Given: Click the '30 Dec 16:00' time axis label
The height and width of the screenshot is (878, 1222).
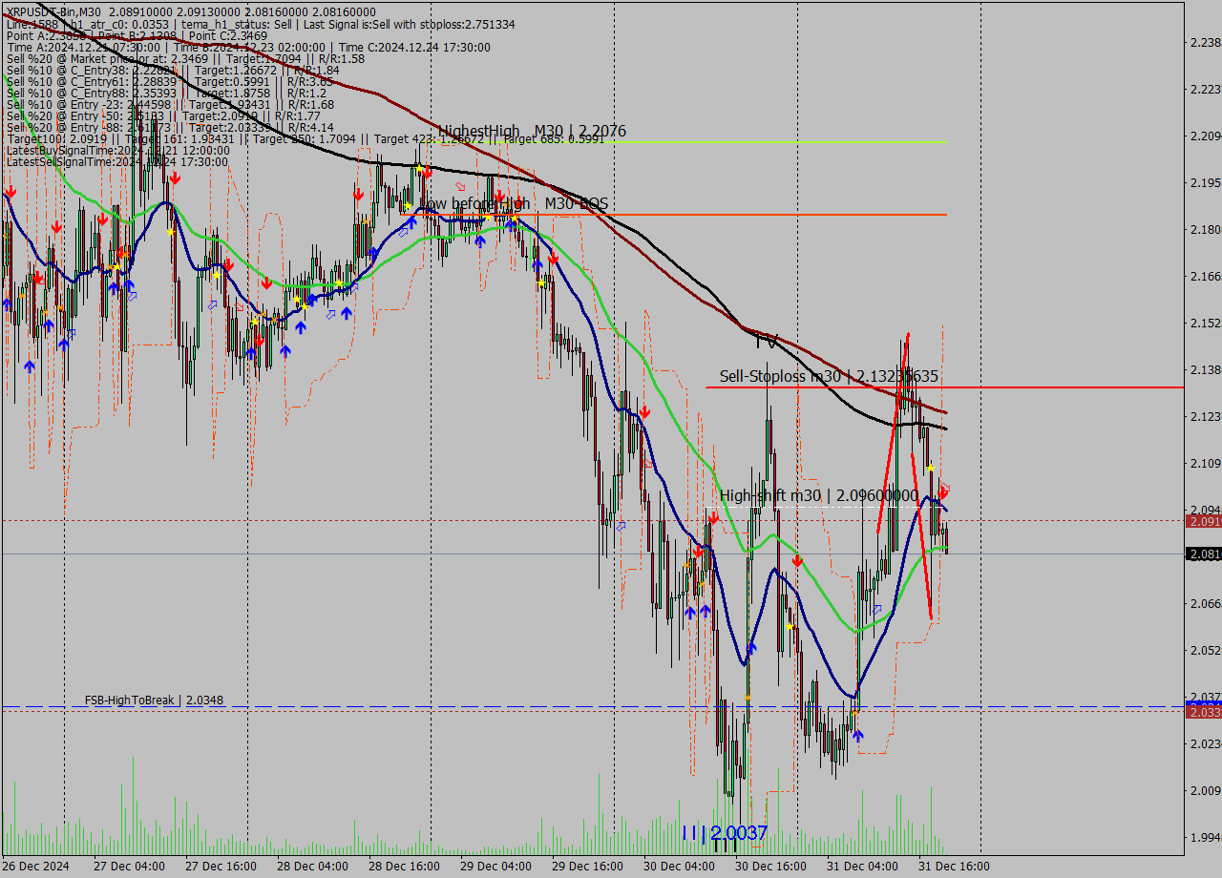Looking at the screenshot, I should [770, 867].
